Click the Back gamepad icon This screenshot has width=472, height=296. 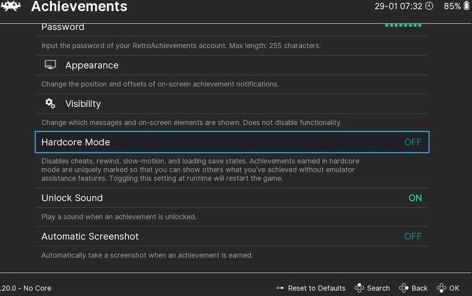click(404, 288)
